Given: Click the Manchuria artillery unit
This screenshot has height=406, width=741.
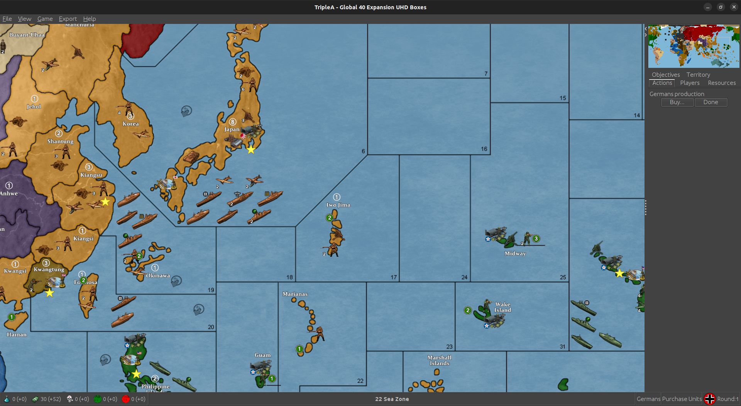Looking at the screenshot, I should pyautogui.click(x=78, y=52).
